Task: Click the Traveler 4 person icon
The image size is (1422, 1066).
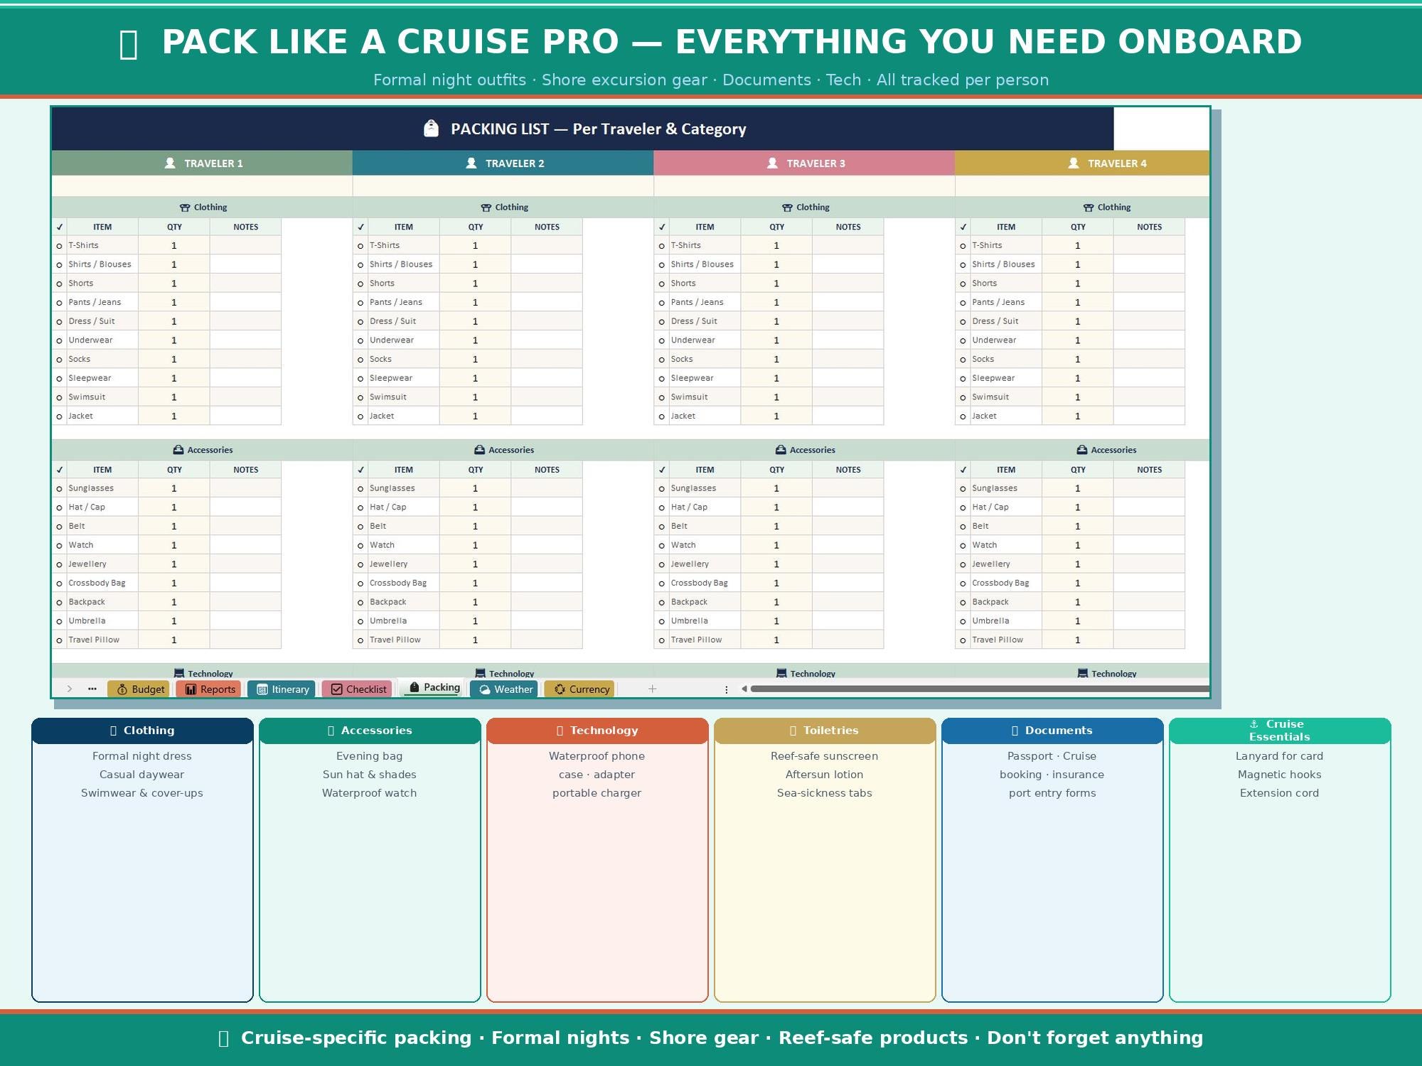Action: 1074,163
